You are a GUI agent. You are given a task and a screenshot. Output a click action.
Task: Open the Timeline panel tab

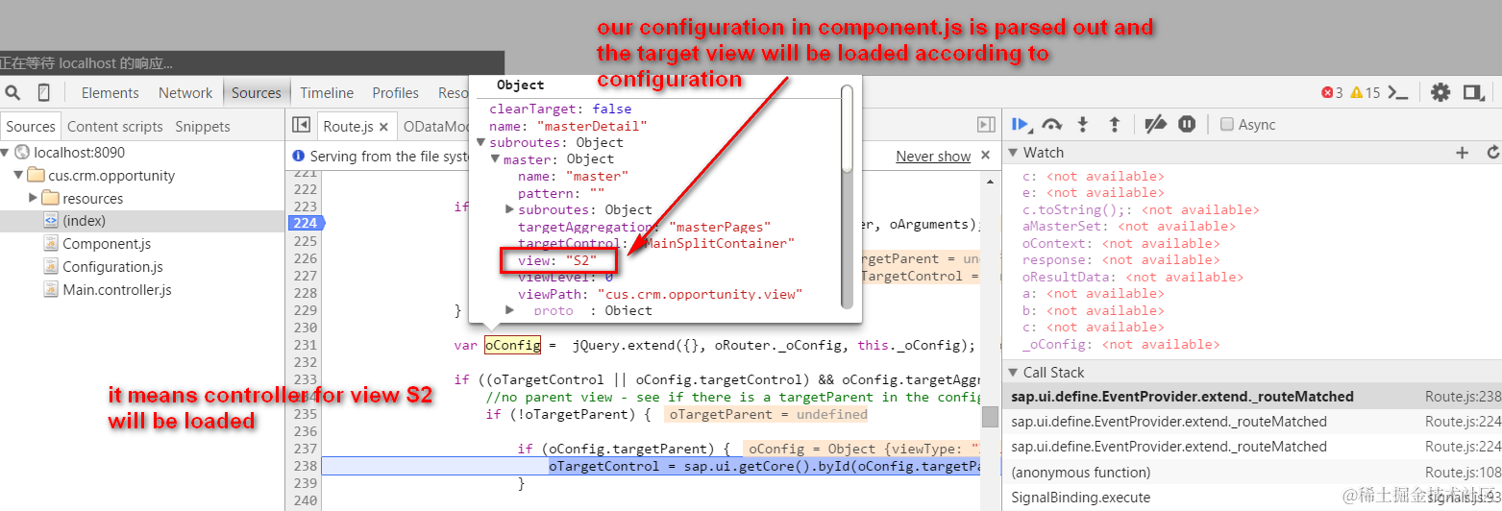327,93
